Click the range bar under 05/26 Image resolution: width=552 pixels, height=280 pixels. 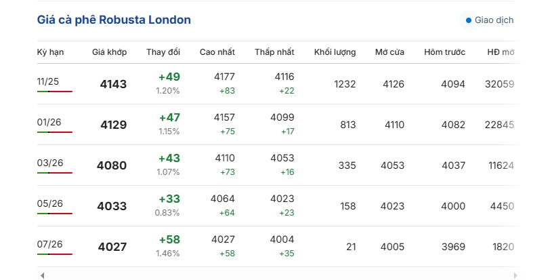55,214
